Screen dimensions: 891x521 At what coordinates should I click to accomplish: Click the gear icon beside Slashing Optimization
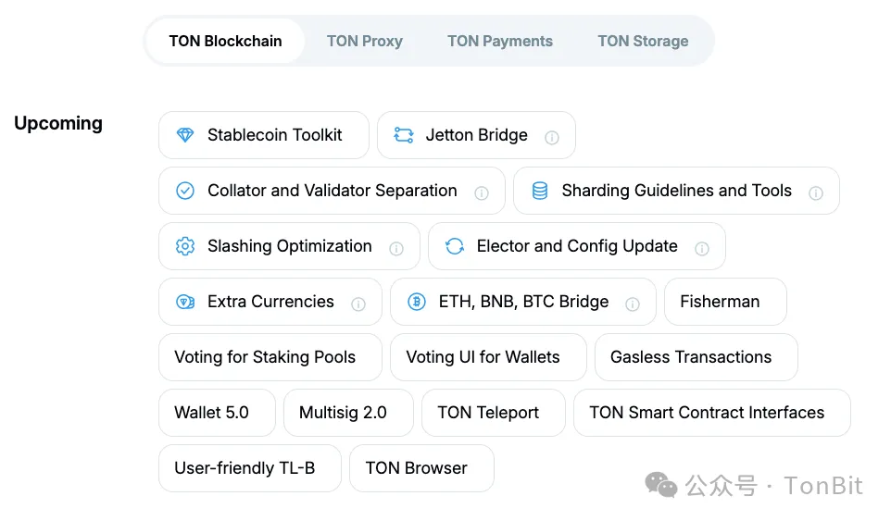click(x=185, y=246)
